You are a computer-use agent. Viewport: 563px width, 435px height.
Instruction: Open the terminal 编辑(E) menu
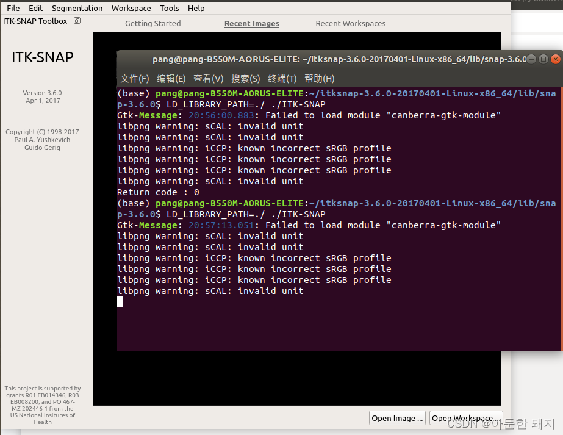tap(171, 78)
